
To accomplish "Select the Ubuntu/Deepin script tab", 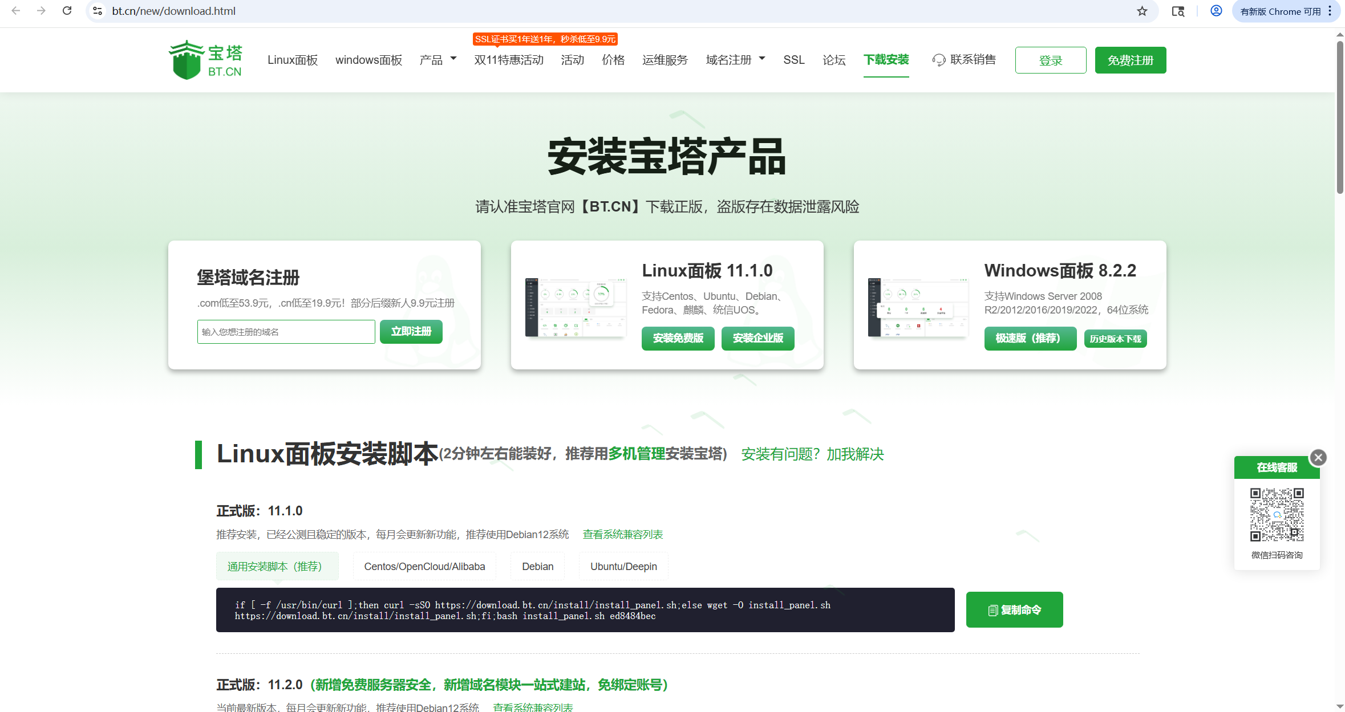I will click(623, 566).
